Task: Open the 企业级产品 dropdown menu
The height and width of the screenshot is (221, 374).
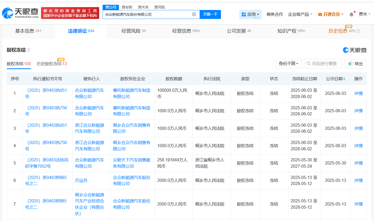Action: 300,14
